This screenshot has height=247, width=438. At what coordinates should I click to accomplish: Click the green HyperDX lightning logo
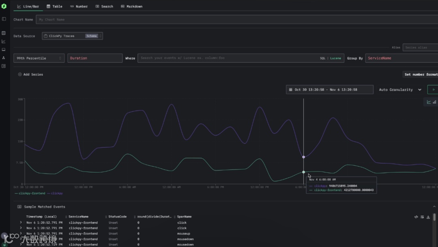coord(4,6)
